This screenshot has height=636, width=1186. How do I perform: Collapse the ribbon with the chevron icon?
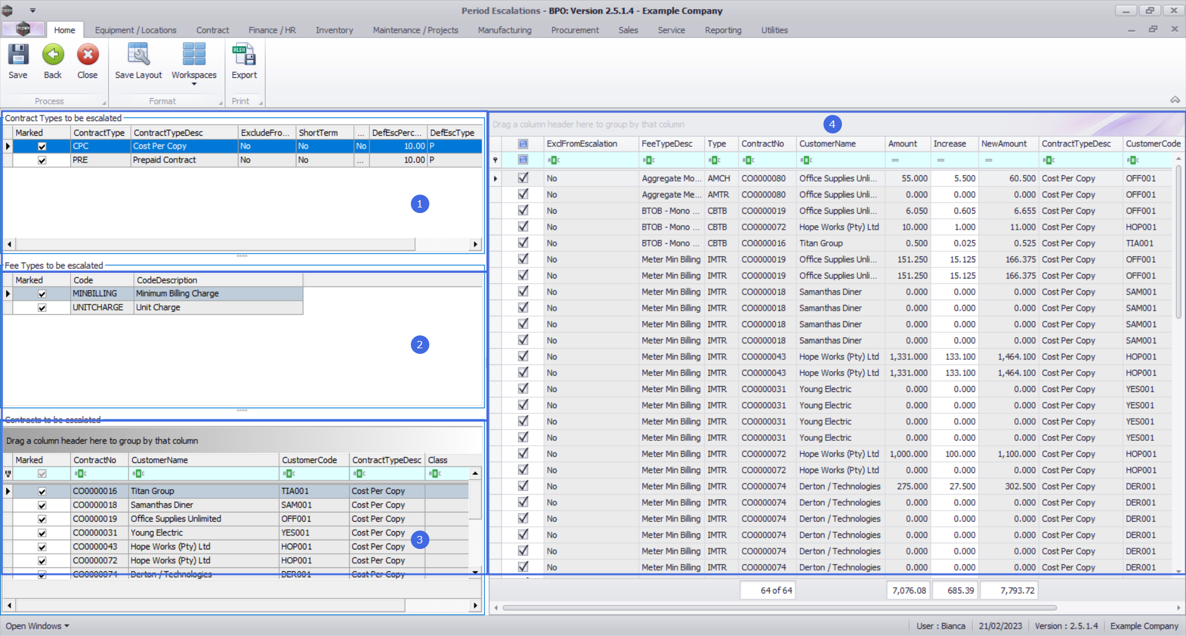click(1175, 100)
